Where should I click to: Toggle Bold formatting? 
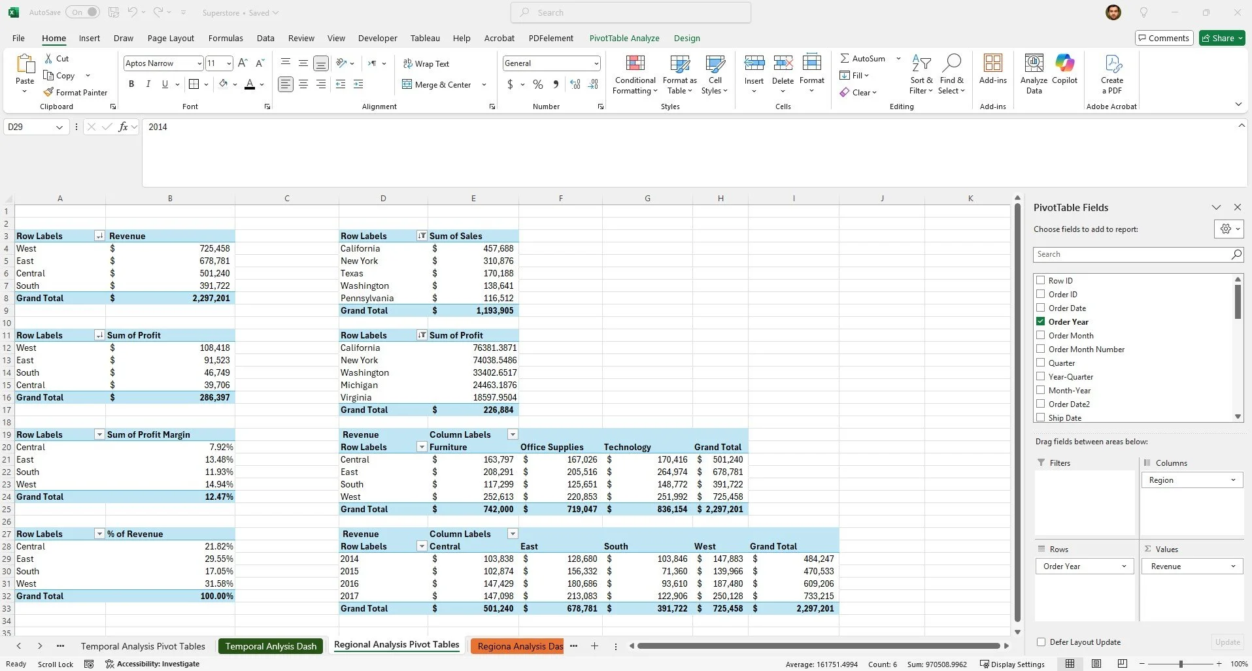point(131,84)
